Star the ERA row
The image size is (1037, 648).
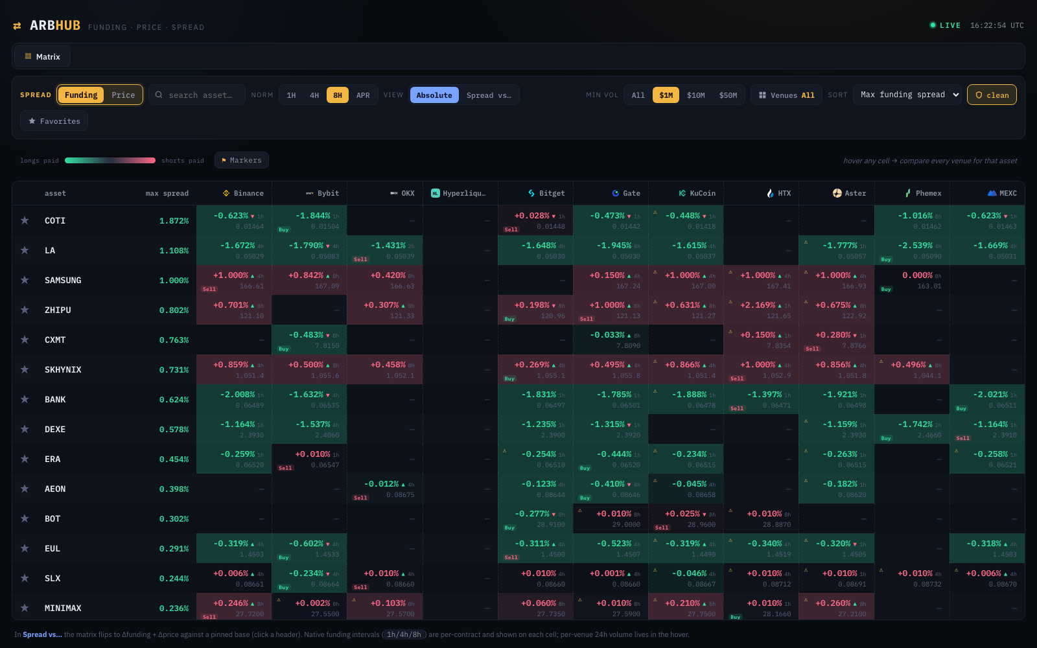click(x=25, y=459)
